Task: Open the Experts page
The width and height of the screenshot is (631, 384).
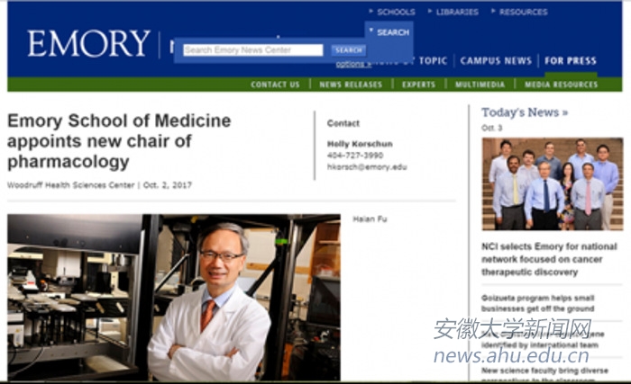Action: pyautogui.click(x=418, y=85)
